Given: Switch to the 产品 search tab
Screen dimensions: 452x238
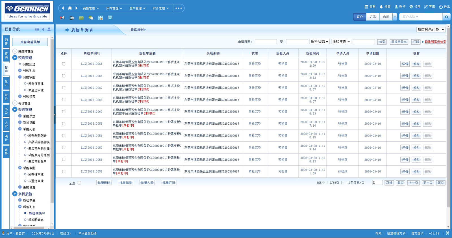Looking at the screenshot, I should pos(373,17).
